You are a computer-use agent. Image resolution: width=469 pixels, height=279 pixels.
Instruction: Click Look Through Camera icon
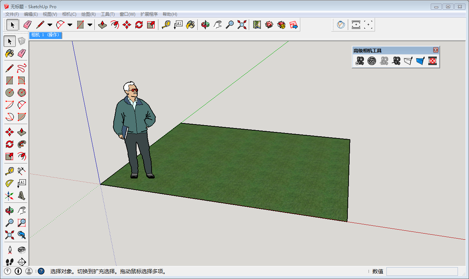[x=372, y=61]
